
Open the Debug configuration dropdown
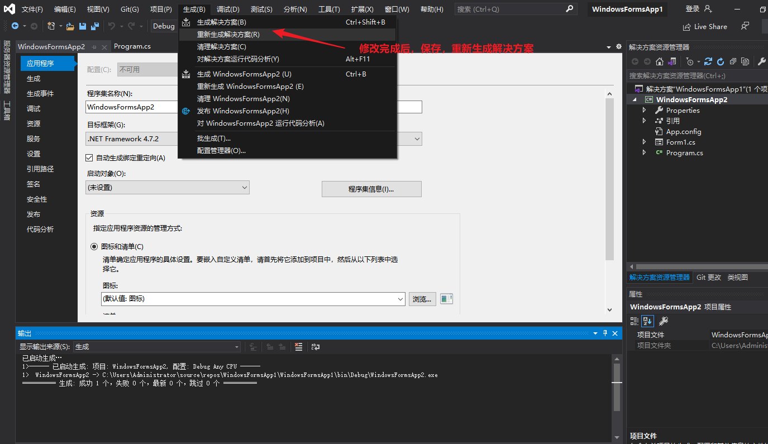click(x=164, y=26)
